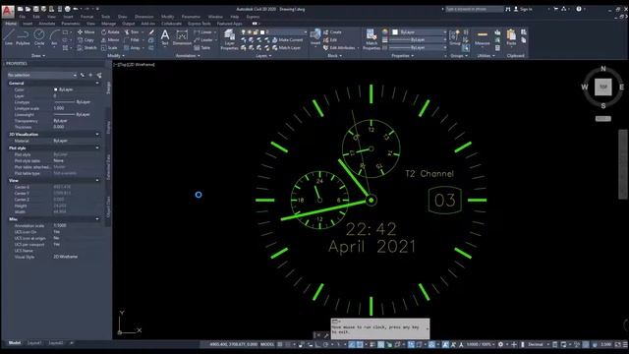Click the command line input area
Viewport: 629px width, 354px height.
(x=379, y=329)
